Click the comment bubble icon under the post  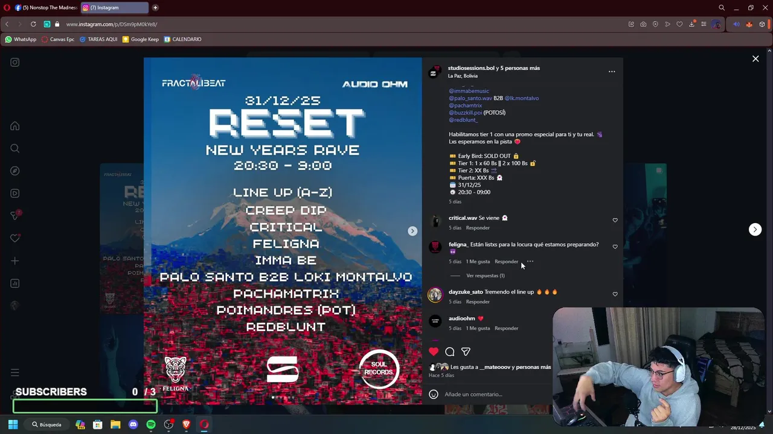450,352
